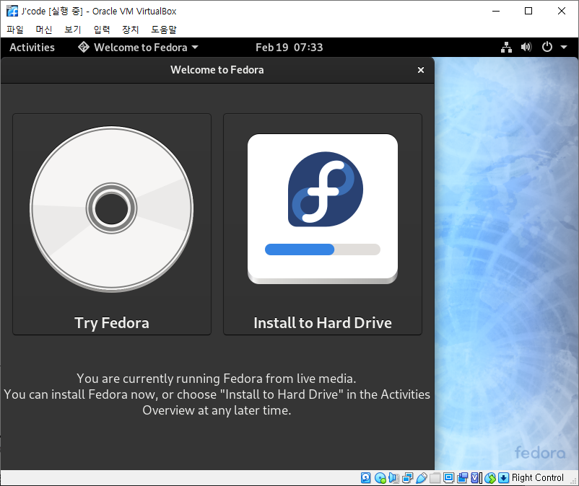
Task: Open the USB devices status icon
Action: (421, 478)
